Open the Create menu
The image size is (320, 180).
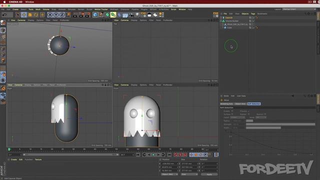[15, 9]
